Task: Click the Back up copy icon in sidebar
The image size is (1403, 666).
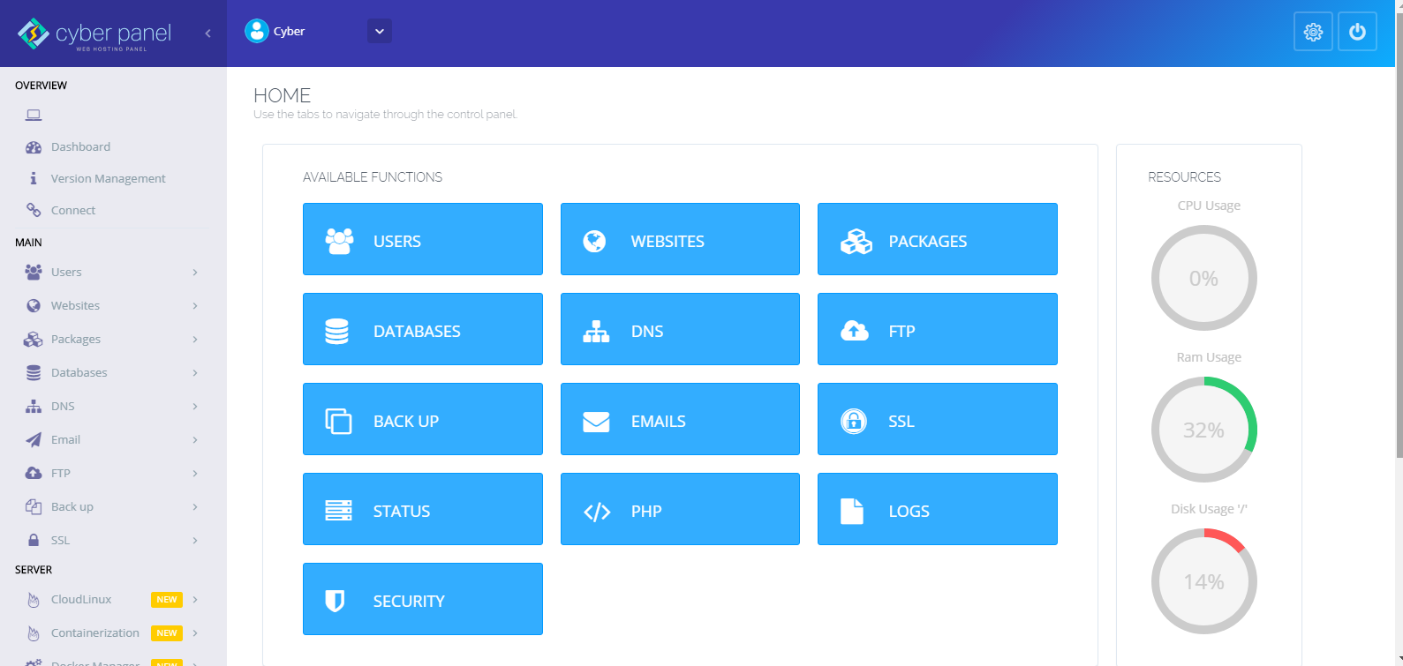Action: 34,506
